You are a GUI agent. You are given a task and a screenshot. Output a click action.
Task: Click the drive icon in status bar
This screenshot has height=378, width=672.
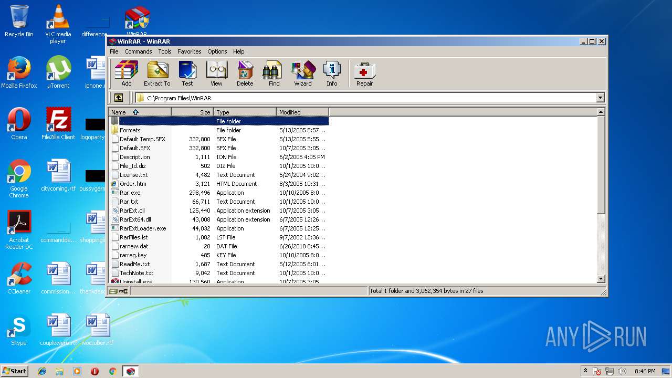pos(113,291)
